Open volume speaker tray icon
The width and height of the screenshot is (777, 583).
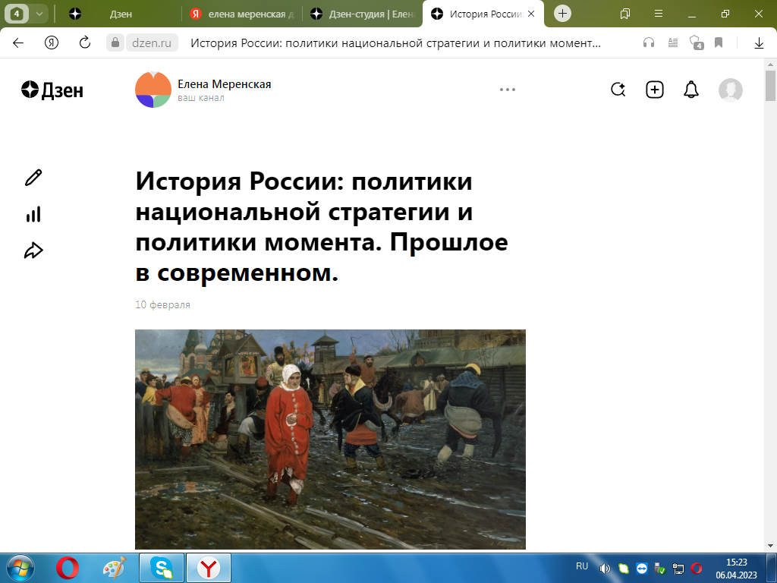605,569
